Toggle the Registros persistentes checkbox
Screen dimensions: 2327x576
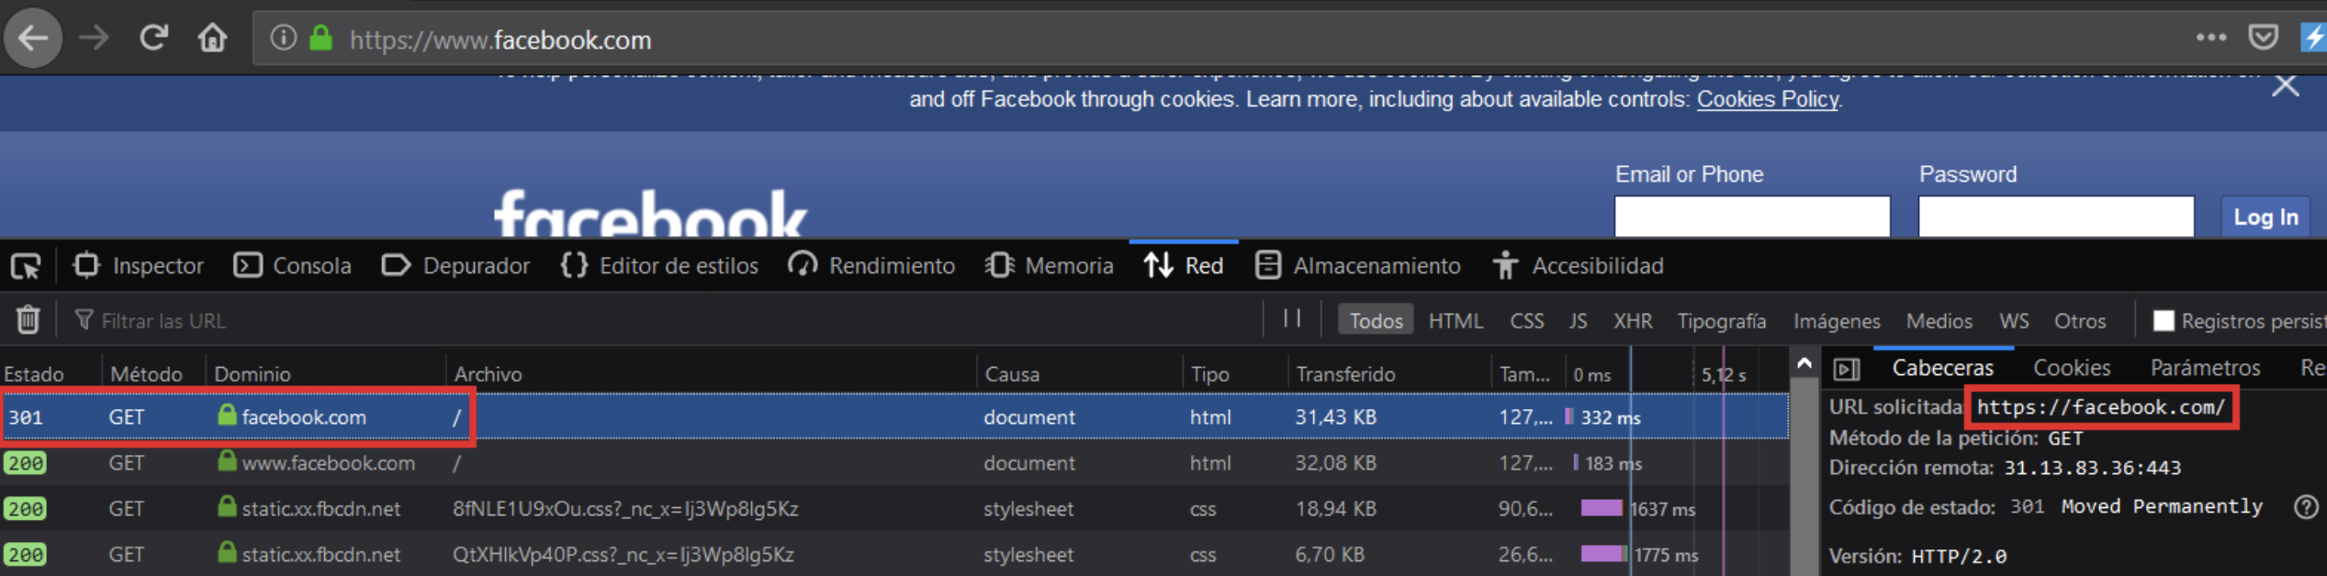point(2164,320)
